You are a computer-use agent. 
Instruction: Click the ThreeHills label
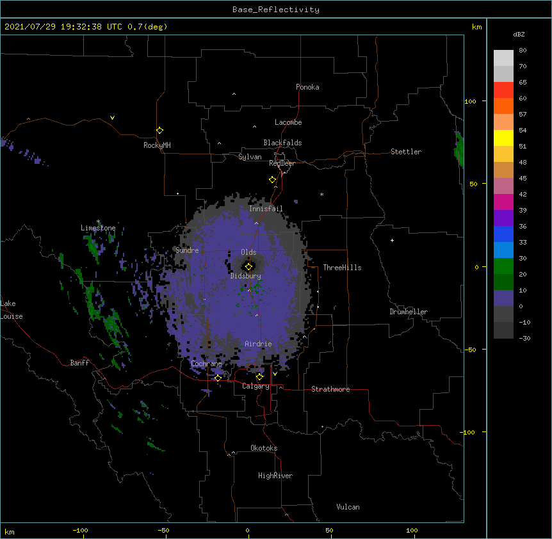(x=342, y=268)
